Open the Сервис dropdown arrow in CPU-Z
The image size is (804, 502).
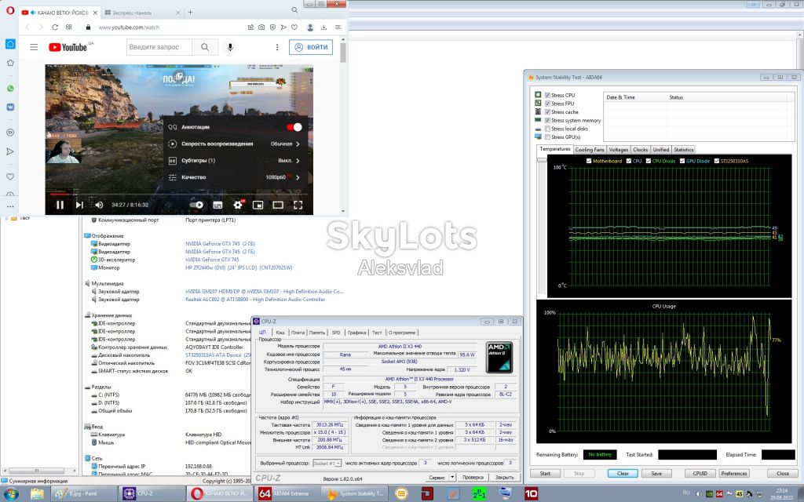click(x=452, y=477)
